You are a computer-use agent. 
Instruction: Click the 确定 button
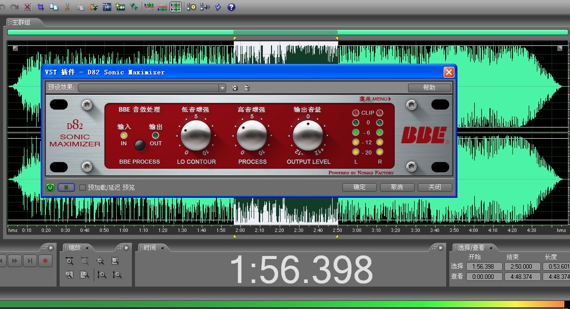[x=360, y=187]
